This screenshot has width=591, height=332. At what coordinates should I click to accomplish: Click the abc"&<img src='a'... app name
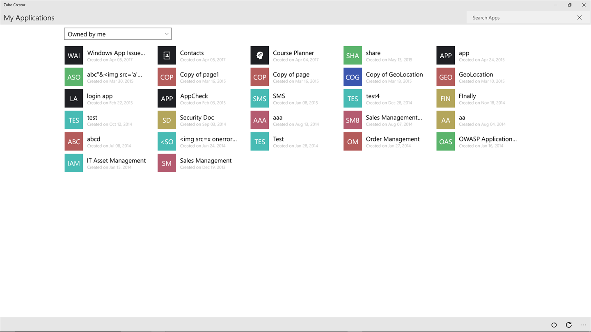pyautogui.click(x=115, y=75)
